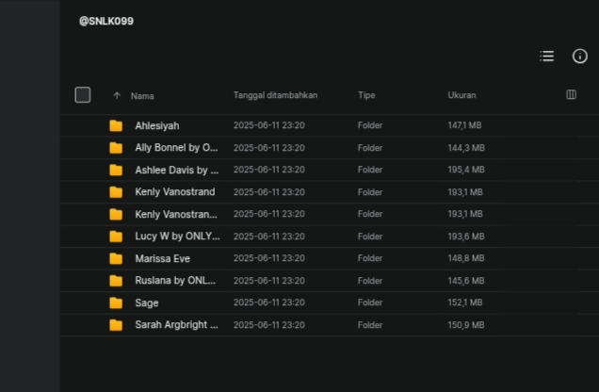599x392 pixels.
Task: Open the Ally Bonnel by O... folder name
Action: (176, 148)
